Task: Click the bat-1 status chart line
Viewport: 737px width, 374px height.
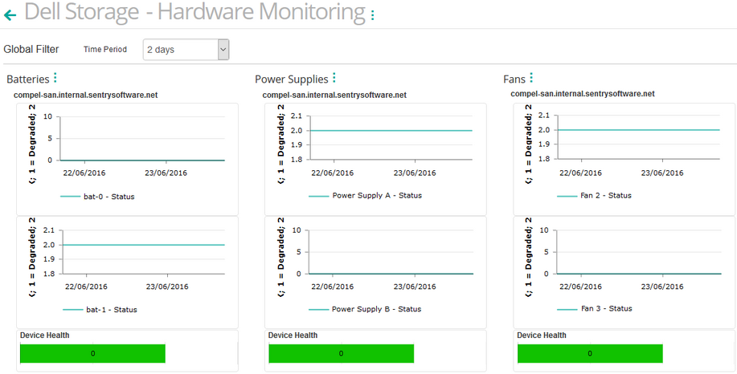Action: (x=143, y=245)
